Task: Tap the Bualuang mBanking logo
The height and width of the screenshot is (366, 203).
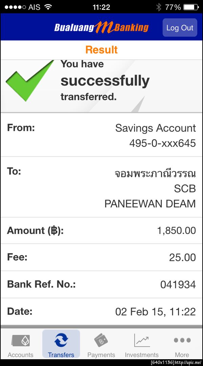Action: (101, 26)
